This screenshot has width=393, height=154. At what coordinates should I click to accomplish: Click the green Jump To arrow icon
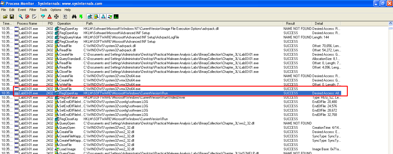81,17
